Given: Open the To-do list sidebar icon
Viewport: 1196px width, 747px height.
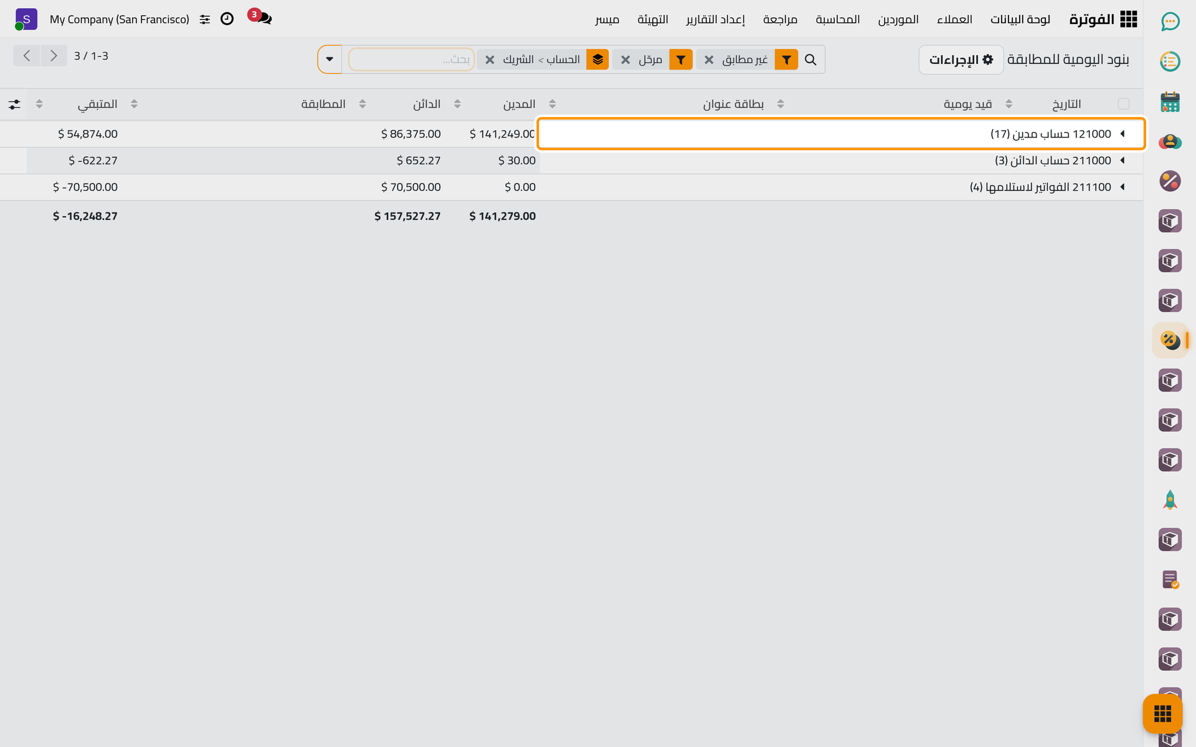Looking at the screenshot, I should click(1170, 62).
